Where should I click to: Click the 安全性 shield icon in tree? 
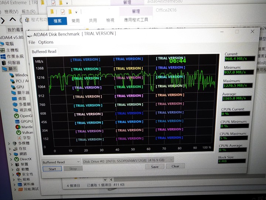[18, 174]
